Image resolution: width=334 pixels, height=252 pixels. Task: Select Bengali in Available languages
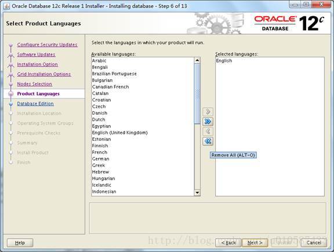pos(143,67)
